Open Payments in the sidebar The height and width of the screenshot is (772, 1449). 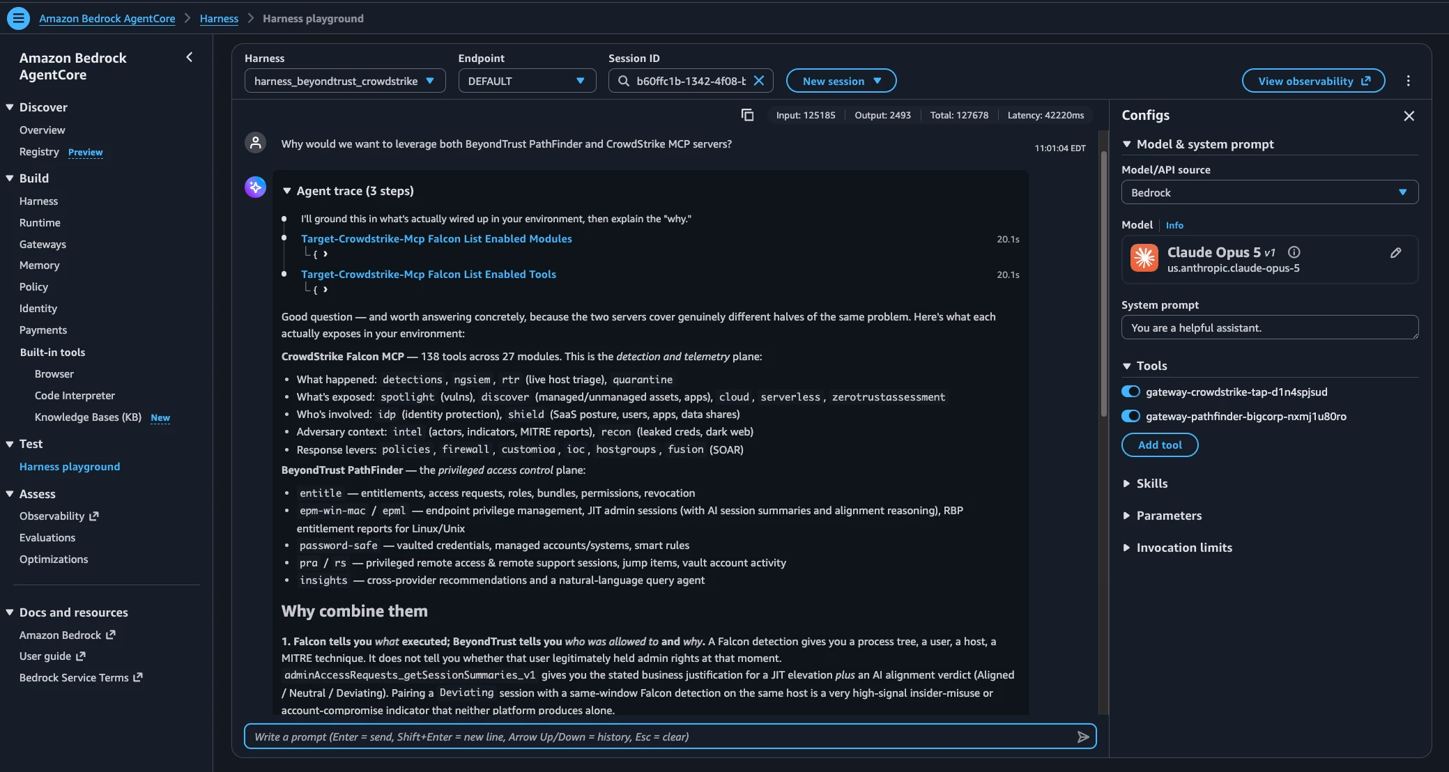(43, 330)
